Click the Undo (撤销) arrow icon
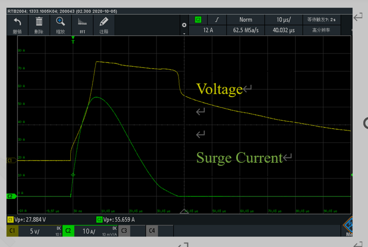Image resolution: width=368 pixels, height=247 pixels. pyautogui.click(x=17, y=22)
